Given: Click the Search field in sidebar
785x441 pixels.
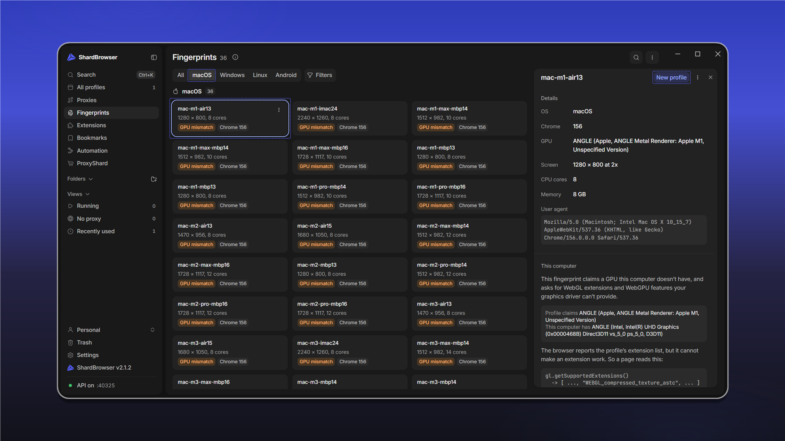Looking at the screenshot, I should pyautogui.click(x=111, y=75).
